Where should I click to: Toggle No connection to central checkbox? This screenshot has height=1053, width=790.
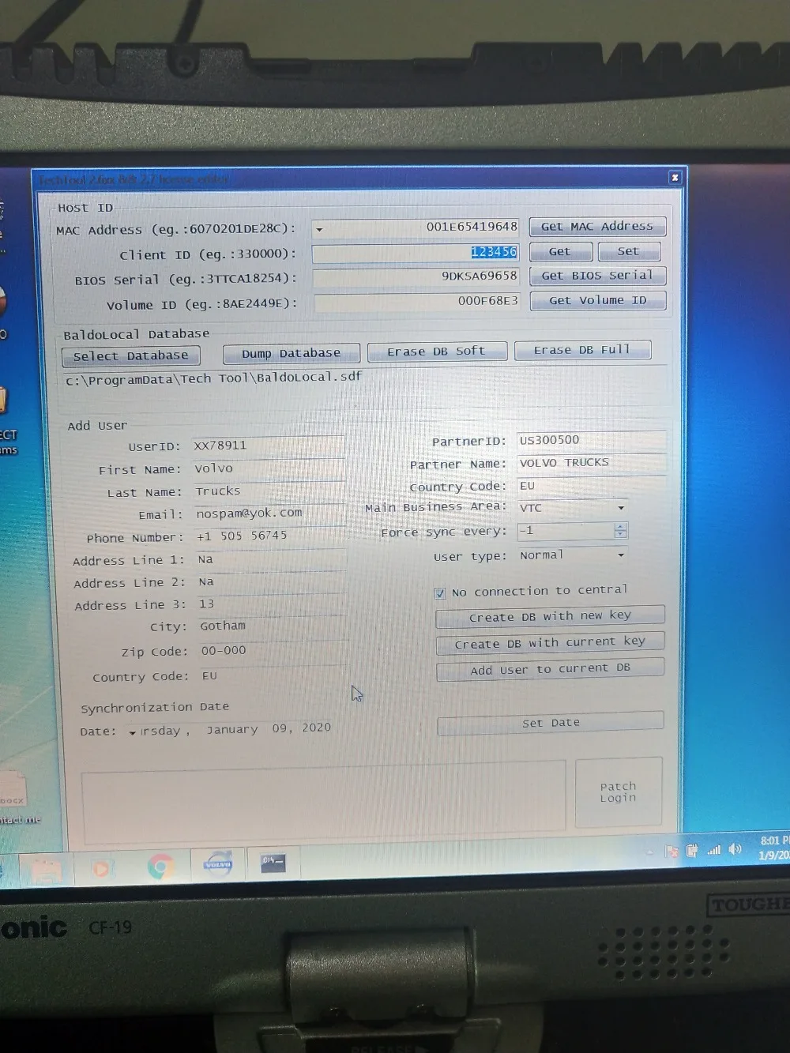pos(440,593)
